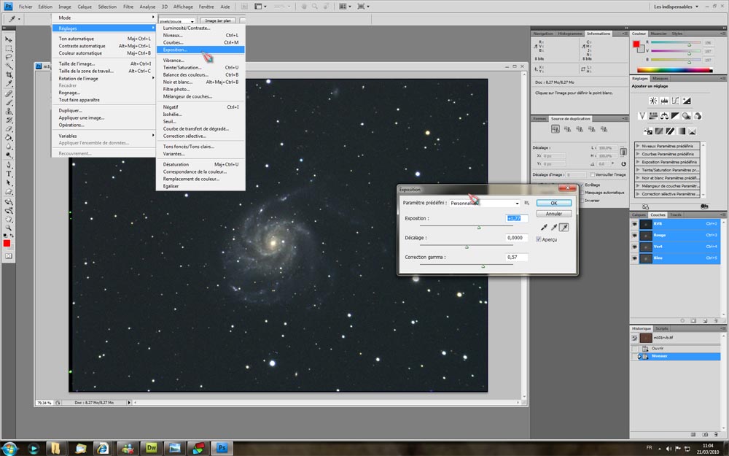Select the Zoom magnifier tool
Image resolution: width=729 pixels, height=456 pixels.
pos(9,228)
